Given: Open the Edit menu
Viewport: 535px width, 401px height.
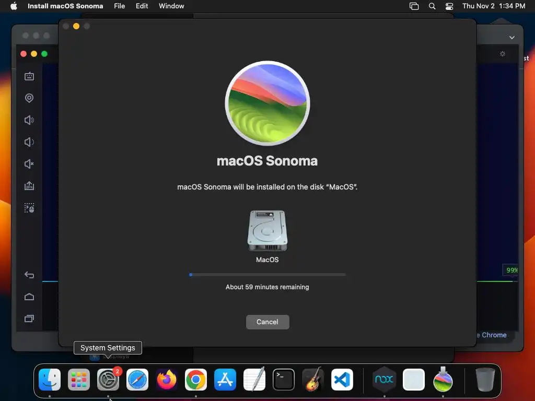Looking at the screenshot, I should pos(142,6).
